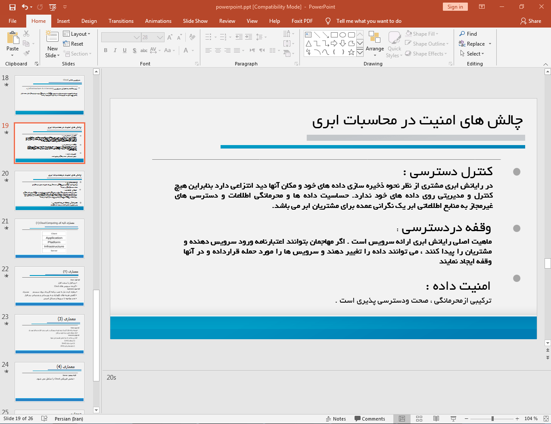Click Reset slide button
551x424 pixels.
(x=73, y=44)
